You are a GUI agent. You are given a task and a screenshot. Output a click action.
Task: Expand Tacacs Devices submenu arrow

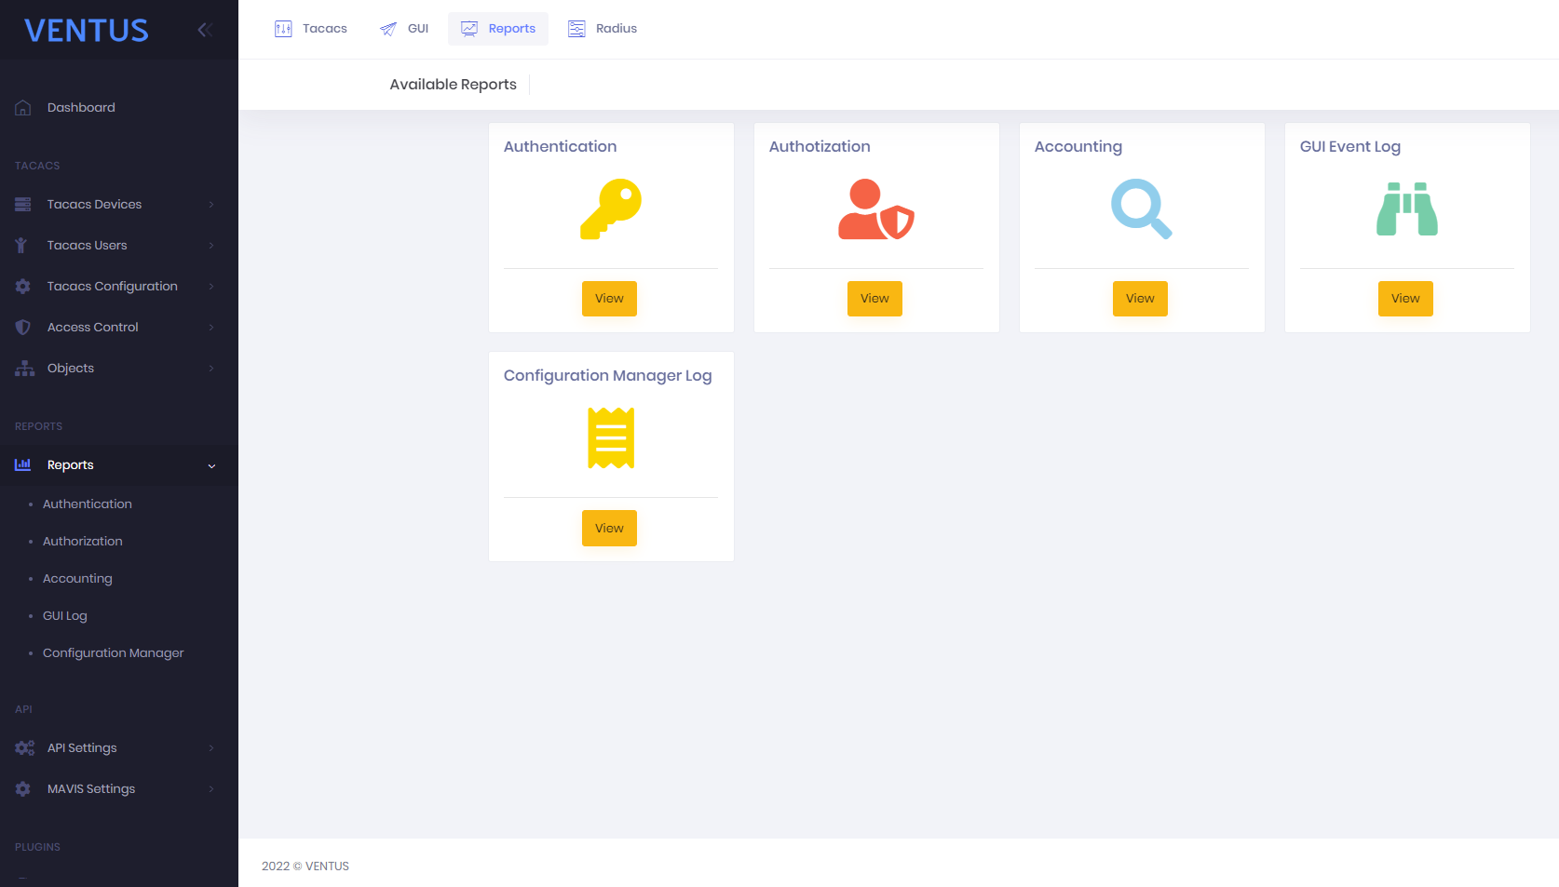(x=211, y=205)
